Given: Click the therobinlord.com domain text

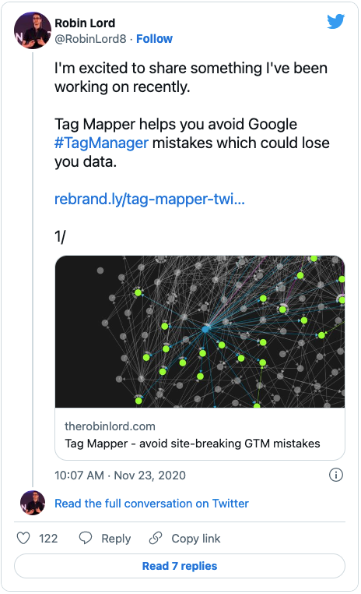Looking at the screenshot, I should coord(110,426).
